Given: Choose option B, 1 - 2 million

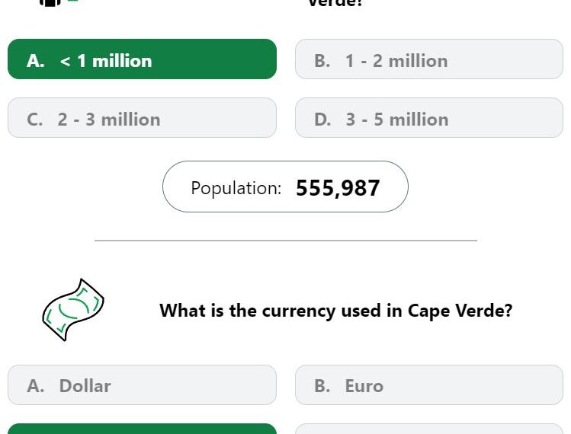Looking at the screenshot, I should (429, 59).
